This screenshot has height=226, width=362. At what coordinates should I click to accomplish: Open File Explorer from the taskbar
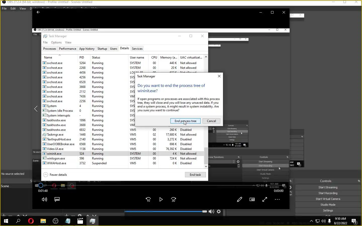(43, 221)
